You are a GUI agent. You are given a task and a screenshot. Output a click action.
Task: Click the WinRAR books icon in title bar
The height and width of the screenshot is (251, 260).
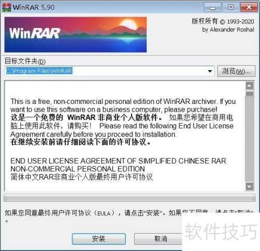click(6, 7)
